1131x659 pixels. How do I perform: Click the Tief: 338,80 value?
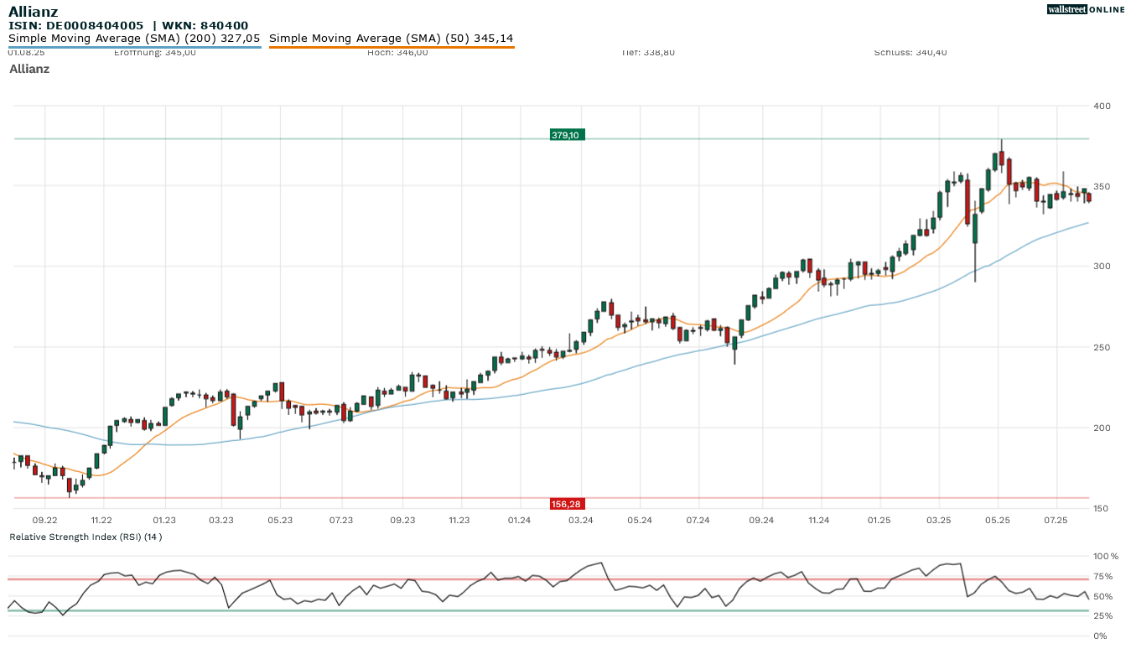(x=648, y=52)
